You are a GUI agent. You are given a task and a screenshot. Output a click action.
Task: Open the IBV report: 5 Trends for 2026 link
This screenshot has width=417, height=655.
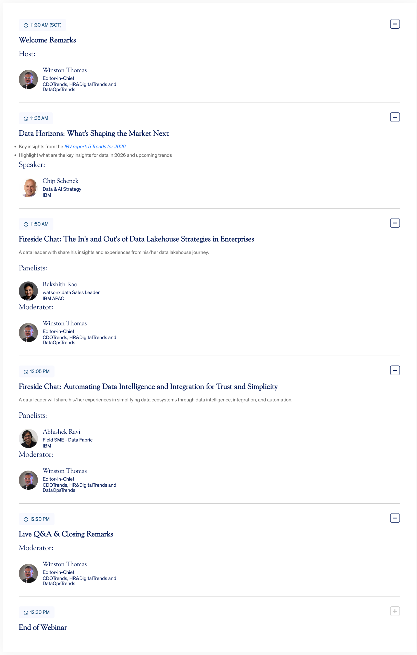(x=95, y=147)
